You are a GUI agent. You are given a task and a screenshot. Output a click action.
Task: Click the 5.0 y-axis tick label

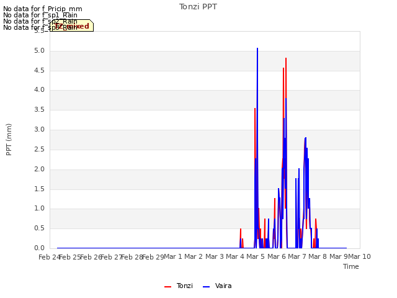39,51
